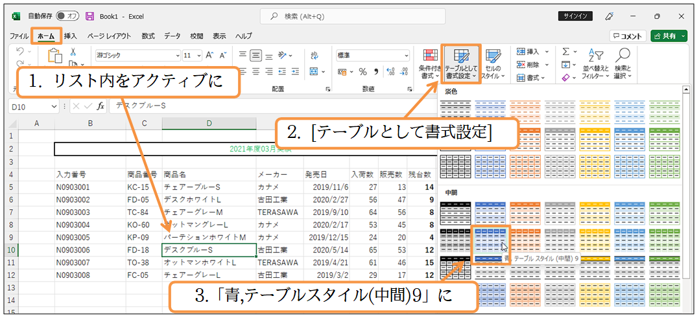Toggle 自動保存 AutoSave switch

tap(67, 16)
